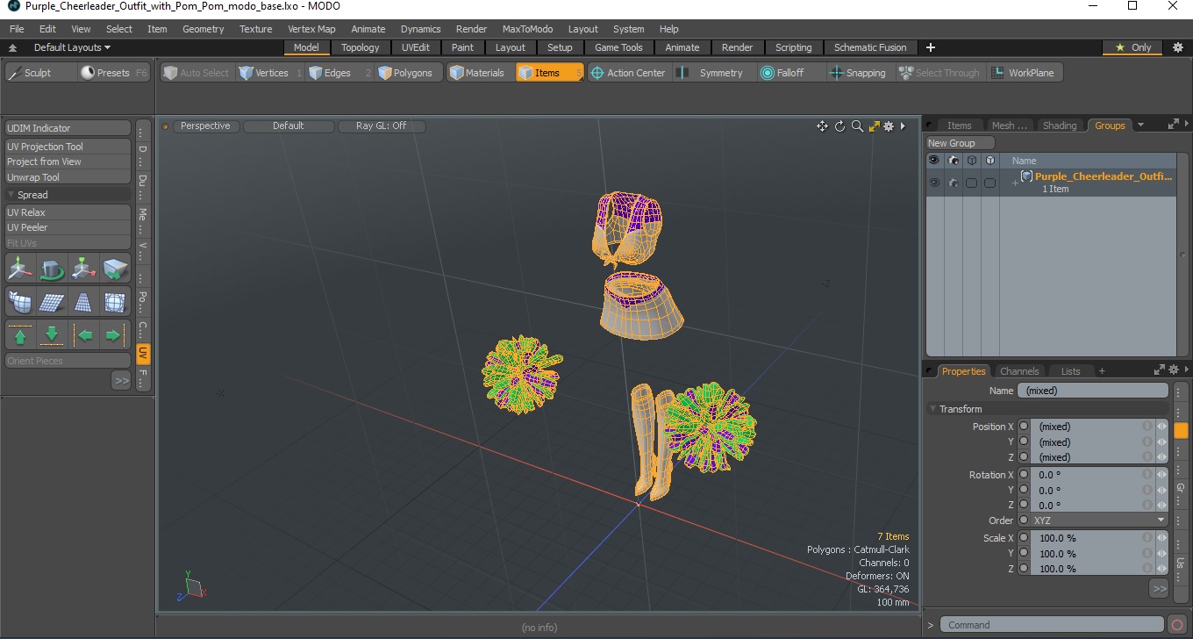
Task: Click the New Group button
Action: pyautogui.click(x=961, y=143)
